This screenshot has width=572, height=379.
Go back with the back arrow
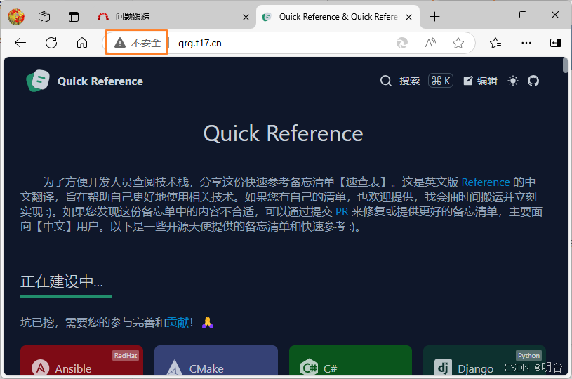coord(20,43)
